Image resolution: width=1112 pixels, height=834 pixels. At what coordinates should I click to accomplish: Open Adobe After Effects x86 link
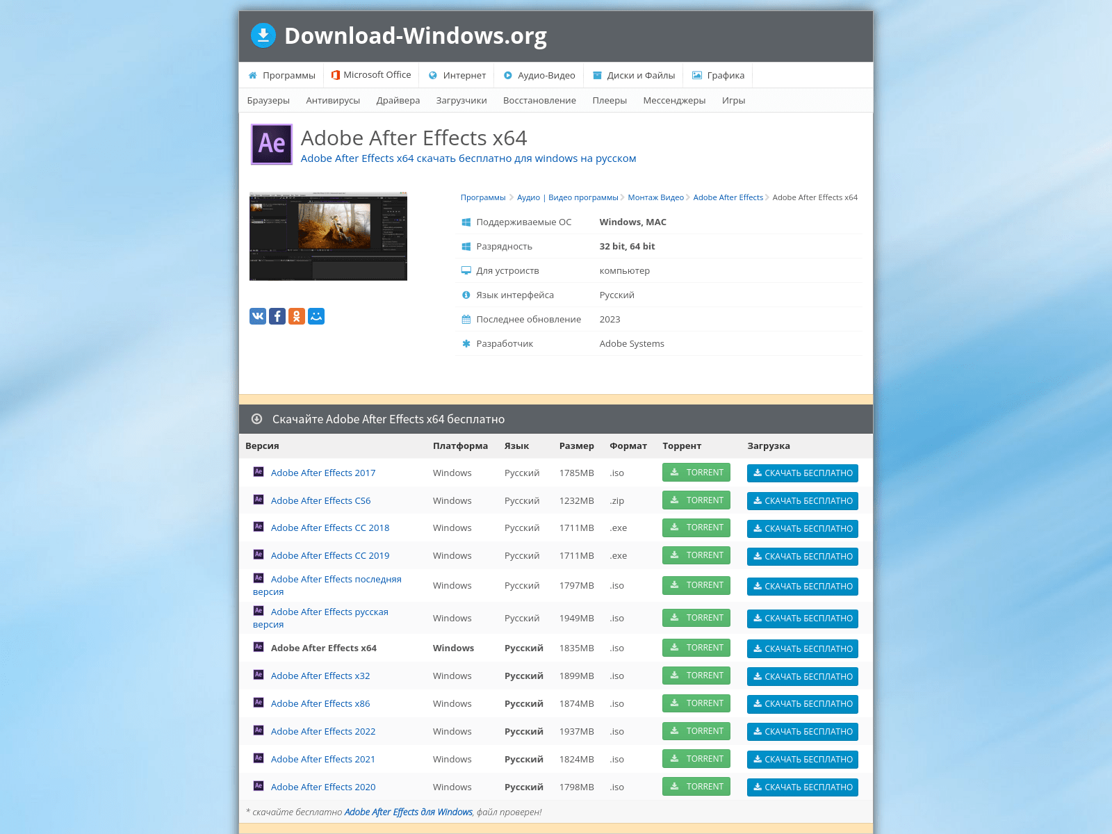pos(320,704)
